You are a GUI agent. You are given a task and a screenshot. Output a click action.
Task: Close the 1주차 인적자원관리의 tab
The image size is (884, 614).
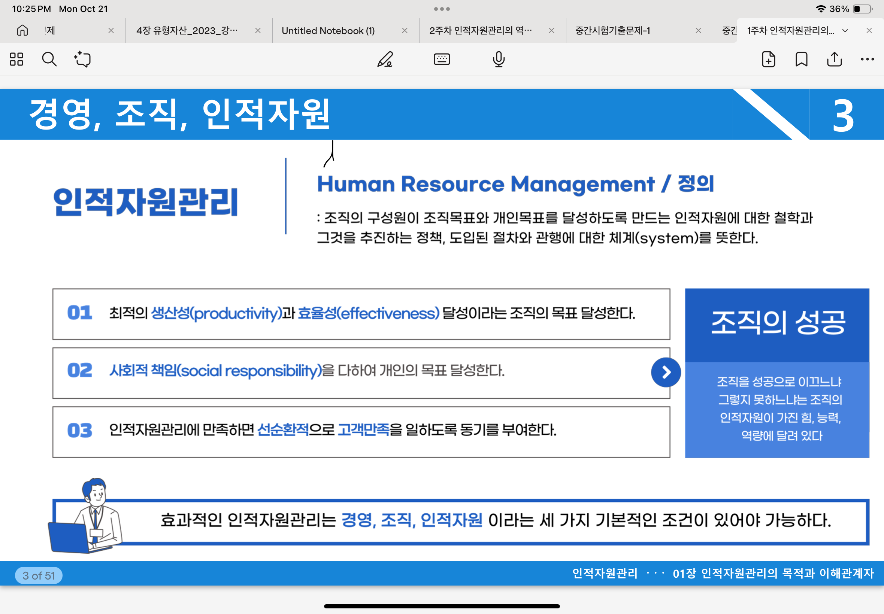tap(869, 30)
